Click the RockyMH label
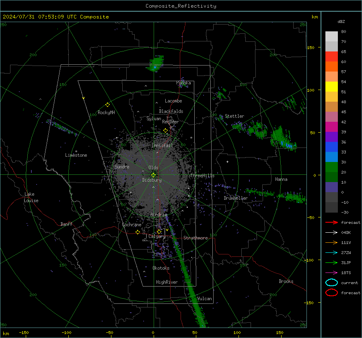The width and height of the screenshot is (362, 338). click(106, 113)
